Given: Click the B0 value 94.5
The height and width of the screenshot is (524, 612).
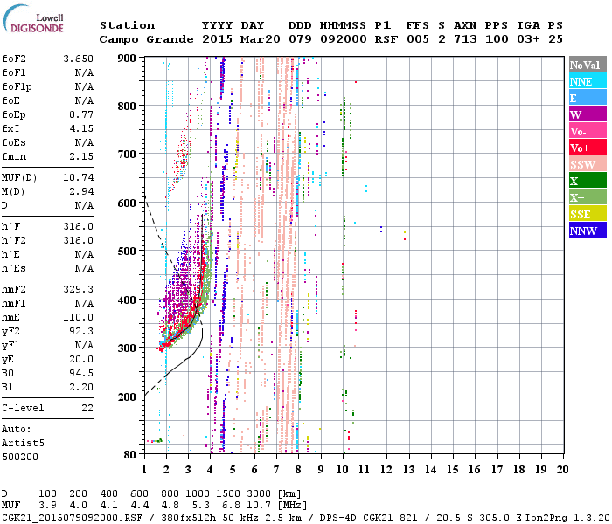Looking at the screenshot, I should pos(81,373).
